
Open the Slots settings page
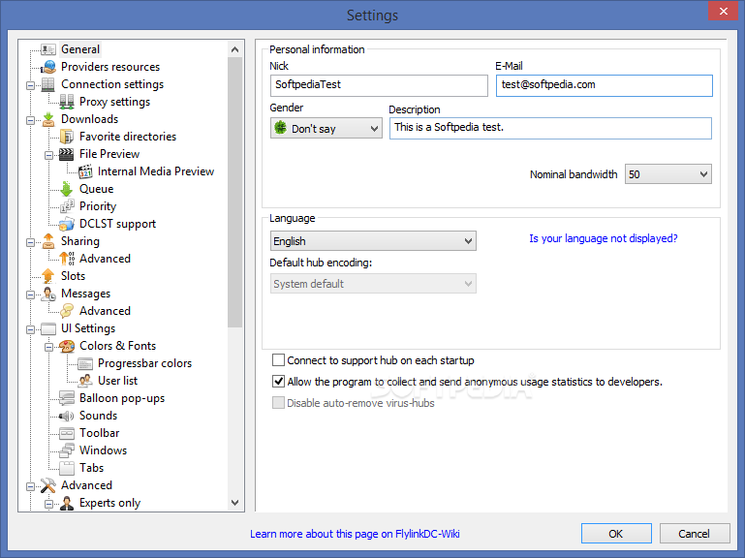(74, 276)
